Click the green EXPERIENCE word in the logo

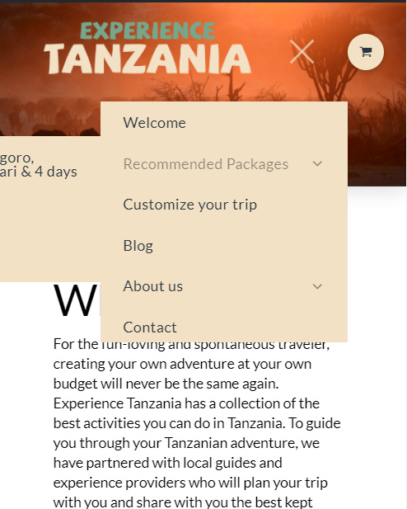click(147, 31)
